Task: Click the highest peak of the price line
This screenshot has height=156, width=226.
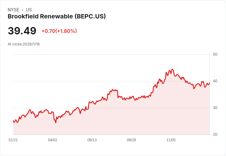Action: [x=172, y=69]
